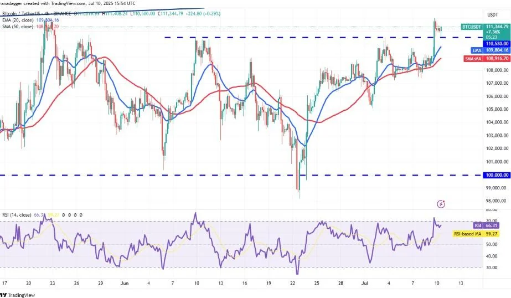Click the SMA:MA 108,916.70 axis label
Viewport: 511px width, 298px height.
[x=487, y=59]
